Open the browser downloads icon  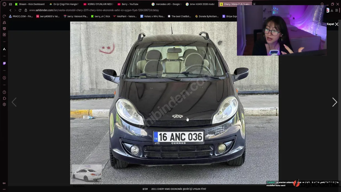pos(332,10)
